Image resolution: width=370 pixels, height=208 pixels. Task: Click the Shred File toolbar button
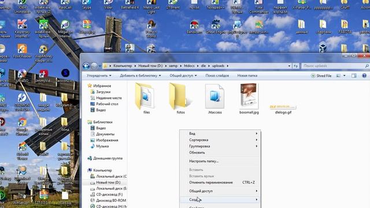click(x=321, y=76)
